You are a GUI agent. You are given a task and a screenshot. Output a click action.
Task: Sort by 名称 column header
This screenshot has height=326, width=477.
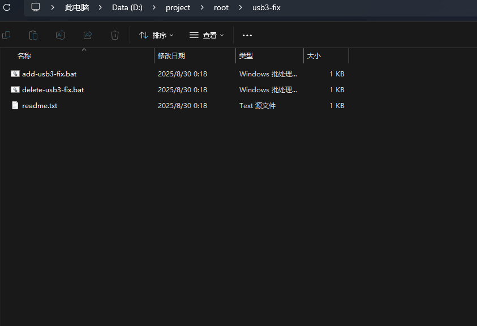(x=24, y=55)
